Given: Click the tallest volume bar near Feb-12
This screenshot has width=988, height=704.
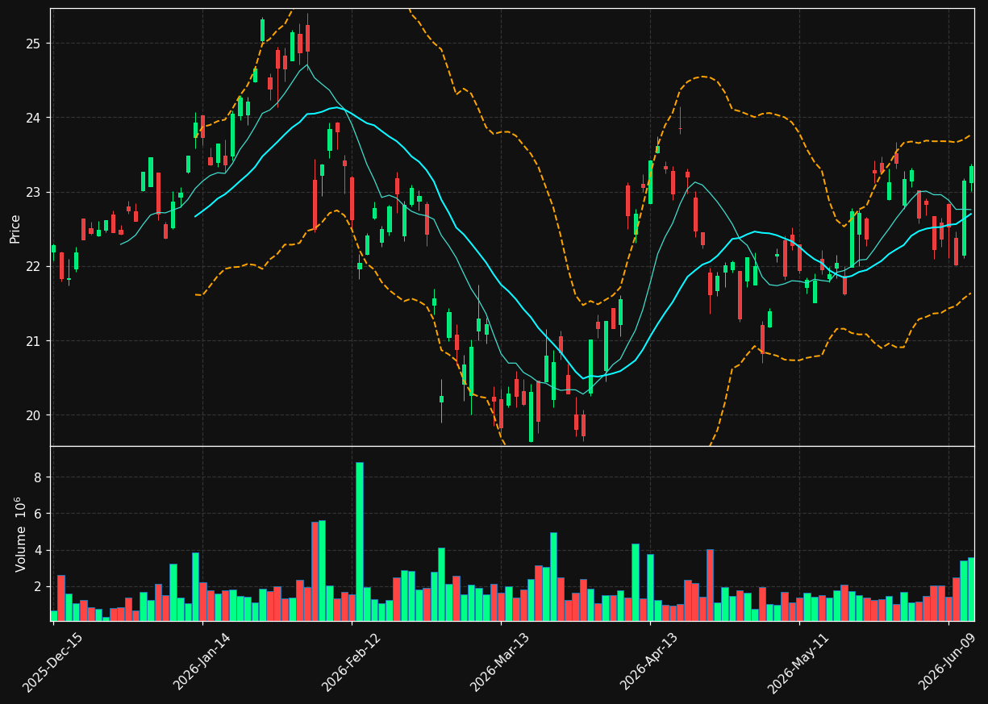Looking at the screenshot, I should tap(360, 542).
